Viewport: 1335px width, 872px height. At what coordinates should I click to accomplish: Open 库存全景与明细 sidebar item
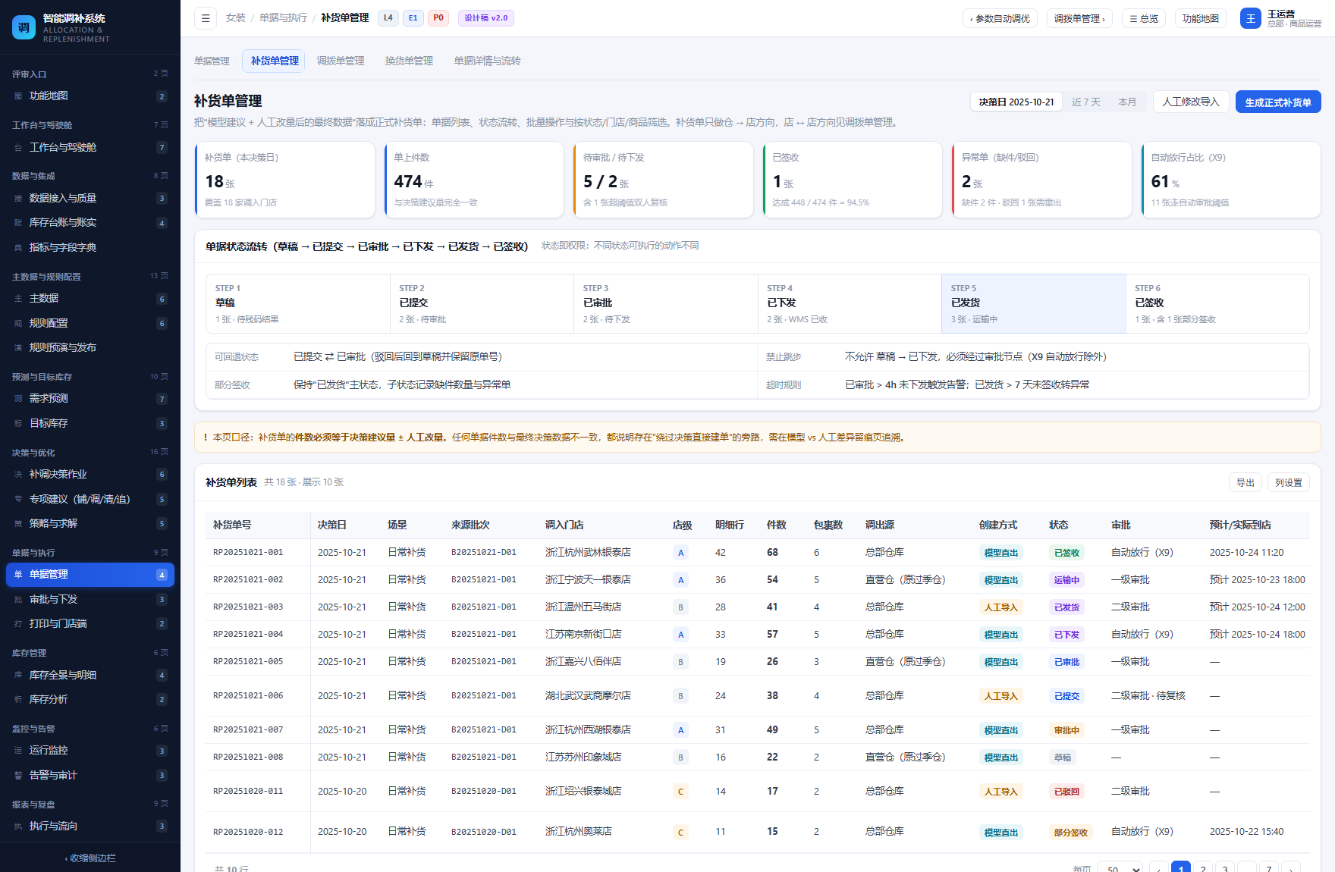coord(90,676)
